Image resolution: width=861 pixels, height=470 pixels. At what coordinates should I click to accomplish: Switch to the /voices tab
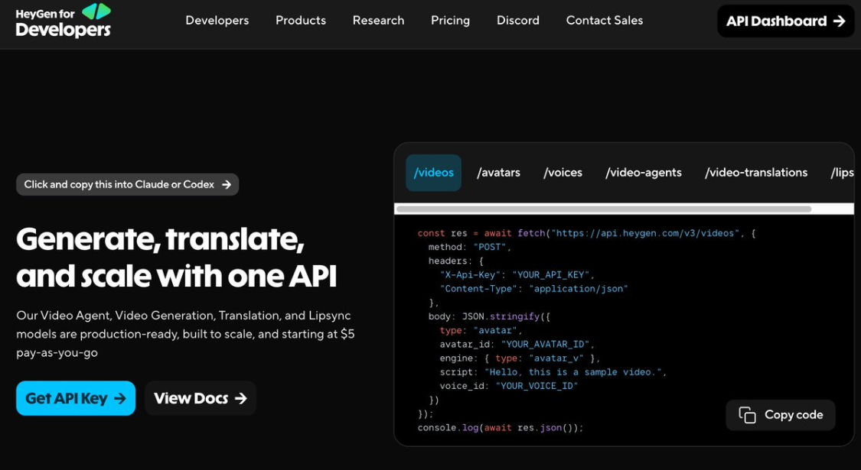click(563, 173)
